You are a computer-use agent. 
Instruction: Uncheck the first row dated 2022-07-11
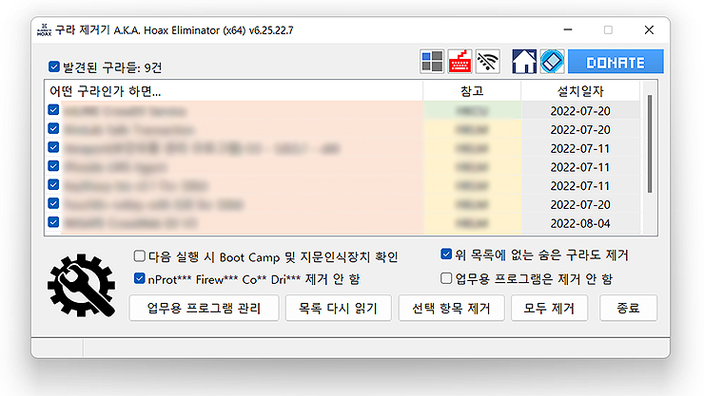(53, 147)
